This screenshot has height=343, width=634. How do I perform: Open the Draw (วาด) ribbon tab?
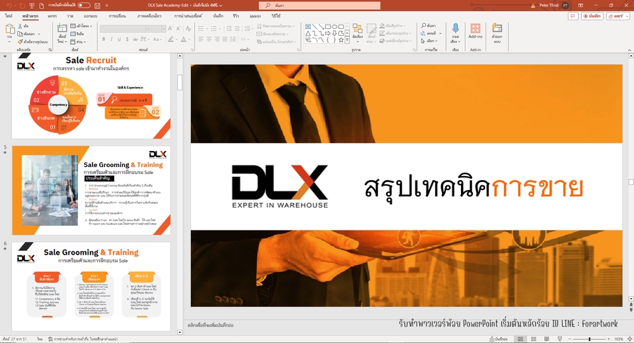pyautogui.click(x=70, y=16)
